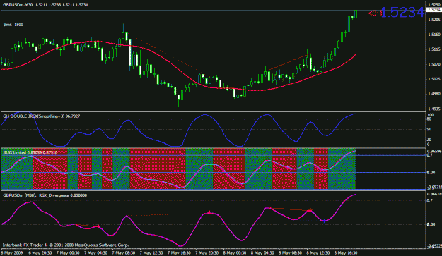Click the 1.4980 price axis label
This screenshot has height=256, width=442.
pyautogui.click(x=434, y=94)
